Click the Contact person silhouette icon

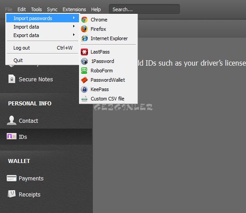tap(12, 121)
